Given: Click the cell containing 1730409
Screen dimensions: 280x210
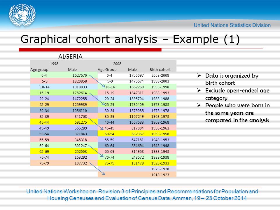Looking at the screenshot, I should tap(136, 105).
